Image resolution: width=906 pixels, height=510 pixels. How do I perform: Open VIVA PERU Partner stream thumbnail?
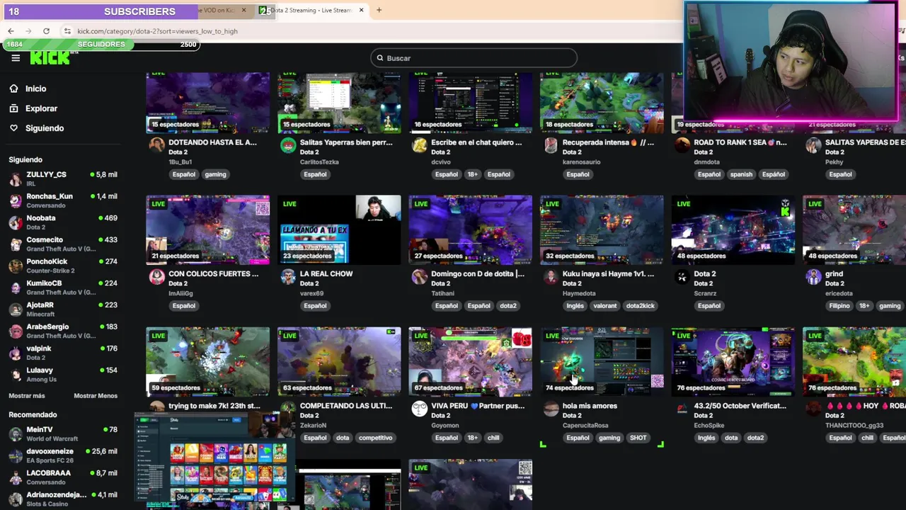(x=470, y=361)
